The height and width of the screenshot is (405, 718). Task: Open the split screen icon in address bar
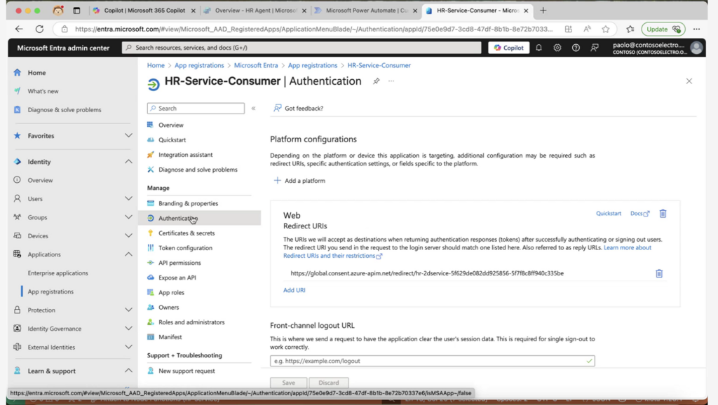(568, 29)
